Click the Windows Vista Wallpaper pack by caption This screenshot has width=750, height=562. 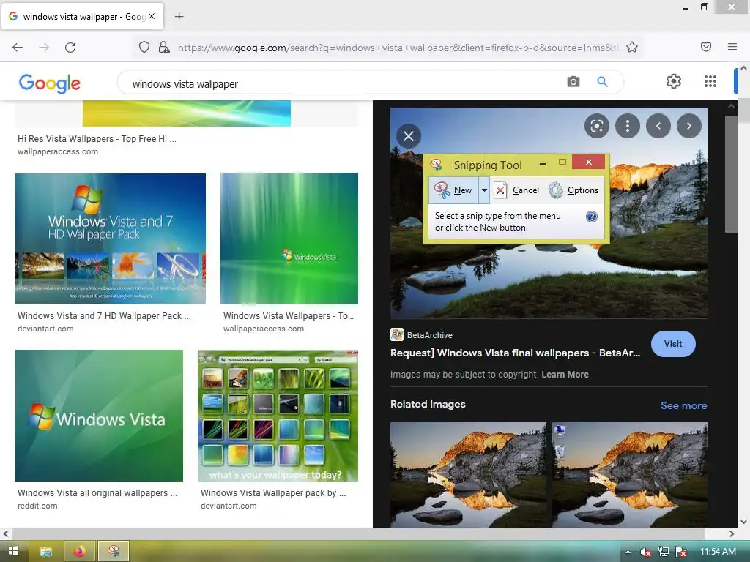tap(273, 492)
